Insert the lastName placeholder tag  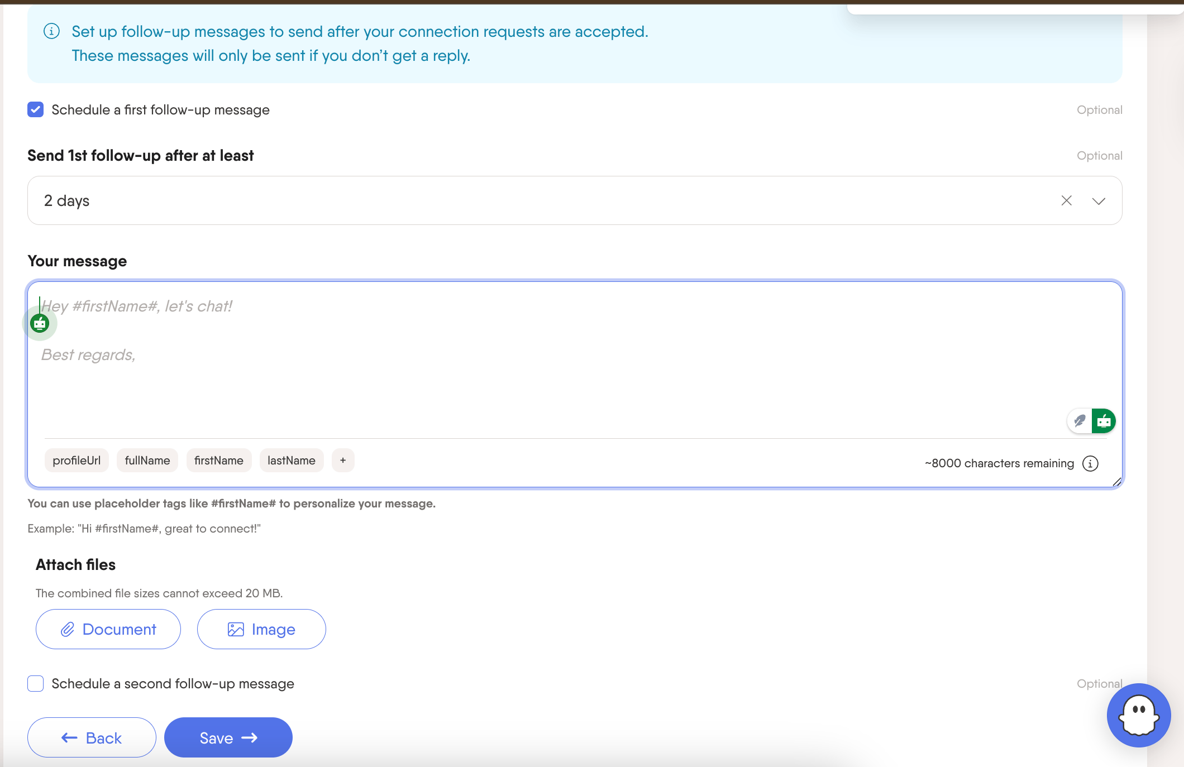[x=292, y=461]
